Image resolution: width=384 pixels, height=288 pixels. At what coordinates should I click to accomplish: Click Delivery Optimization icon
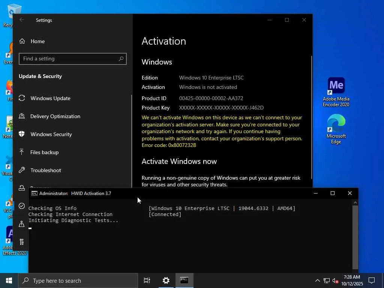click(22, 116)
